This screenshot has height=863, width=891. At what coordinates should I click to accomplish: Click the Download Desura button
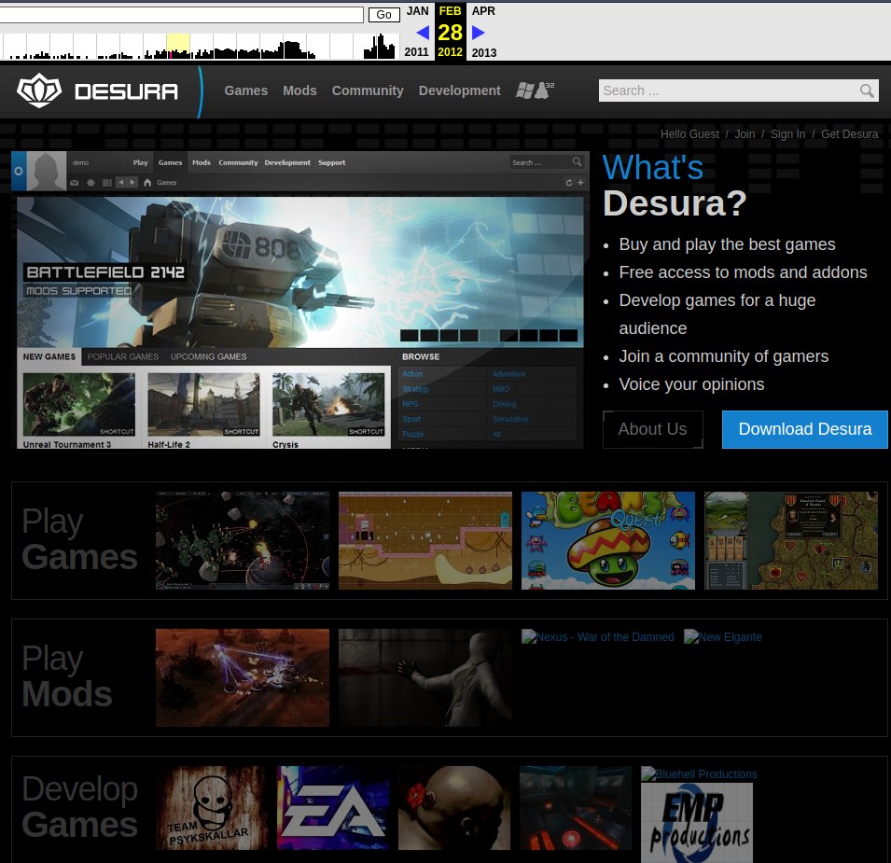(804, 429)
